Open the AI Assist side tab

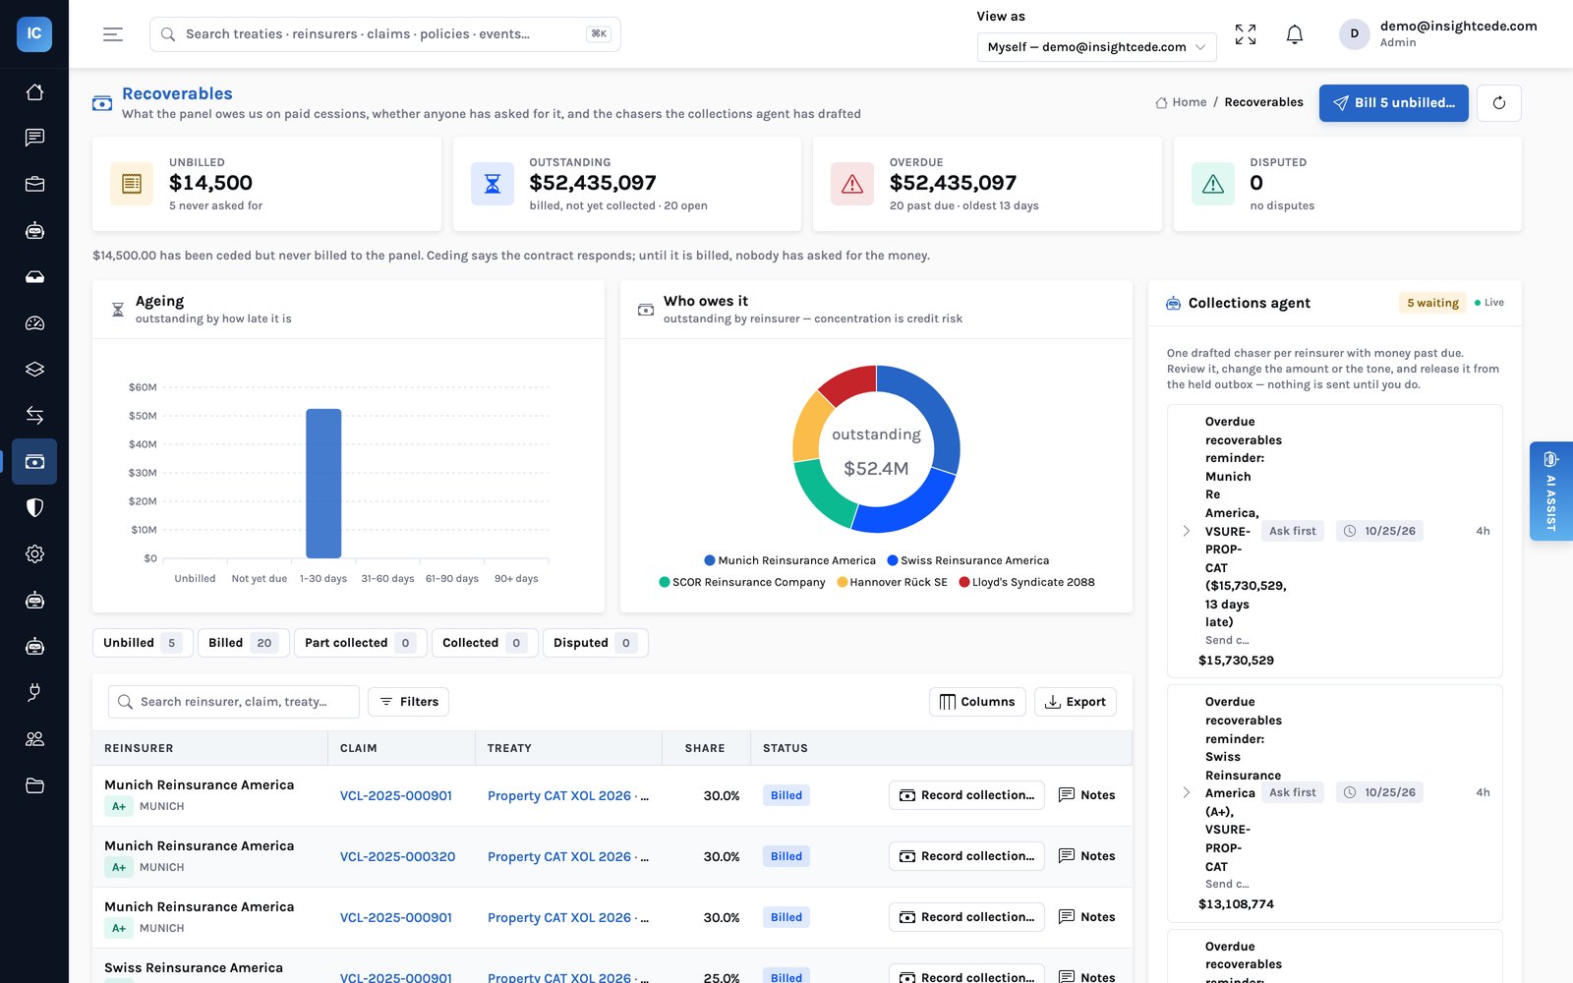coord(1551,491)
